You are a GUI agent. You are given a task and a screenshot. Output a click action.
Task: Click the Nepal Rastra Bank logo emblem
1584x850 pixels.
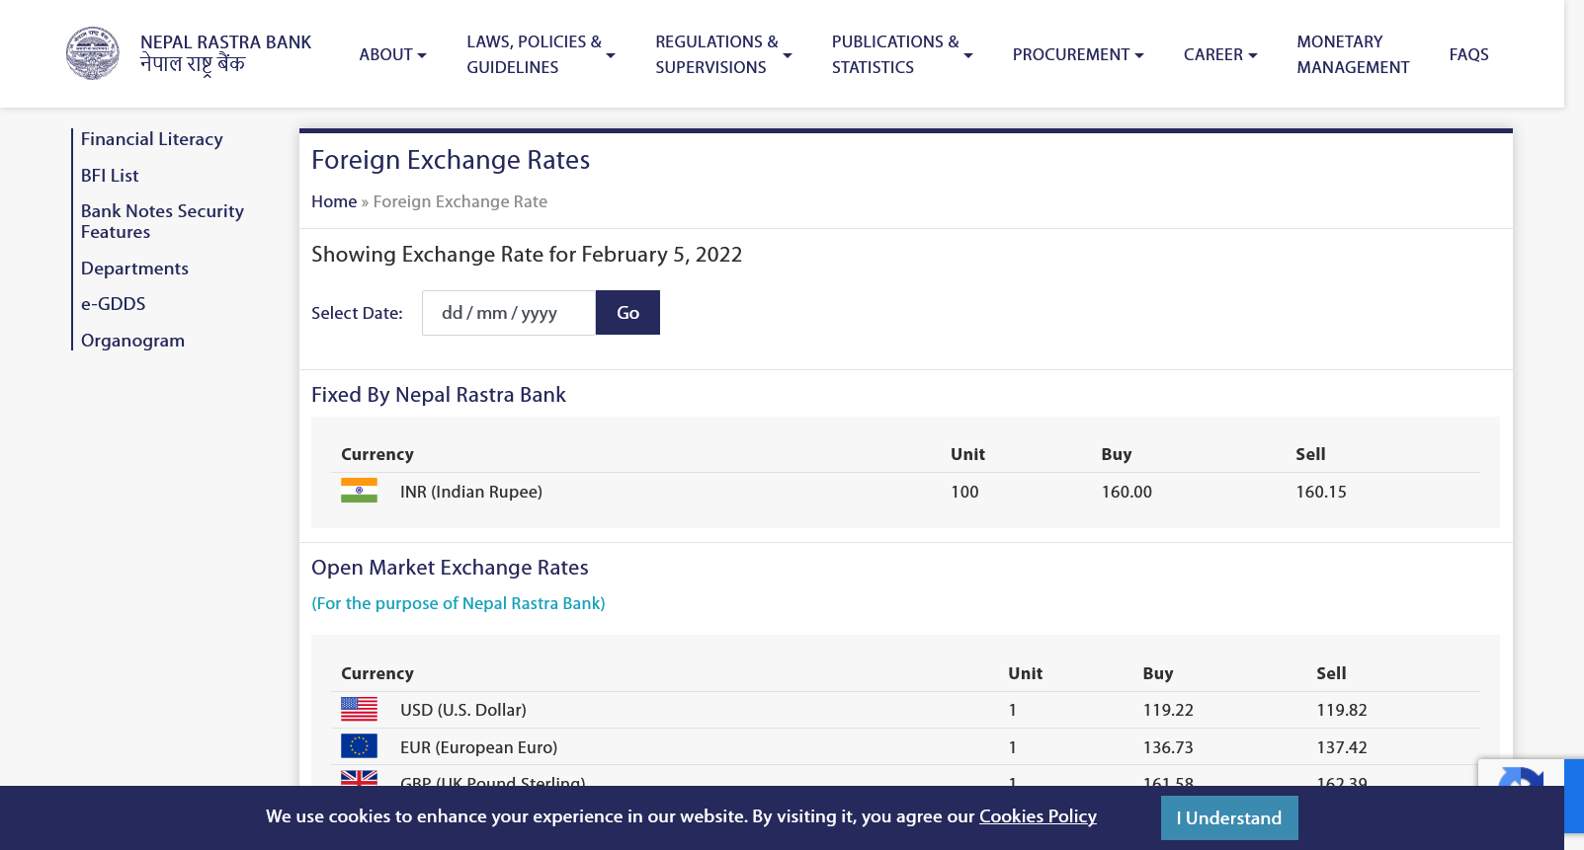click(x=92, y=53)
